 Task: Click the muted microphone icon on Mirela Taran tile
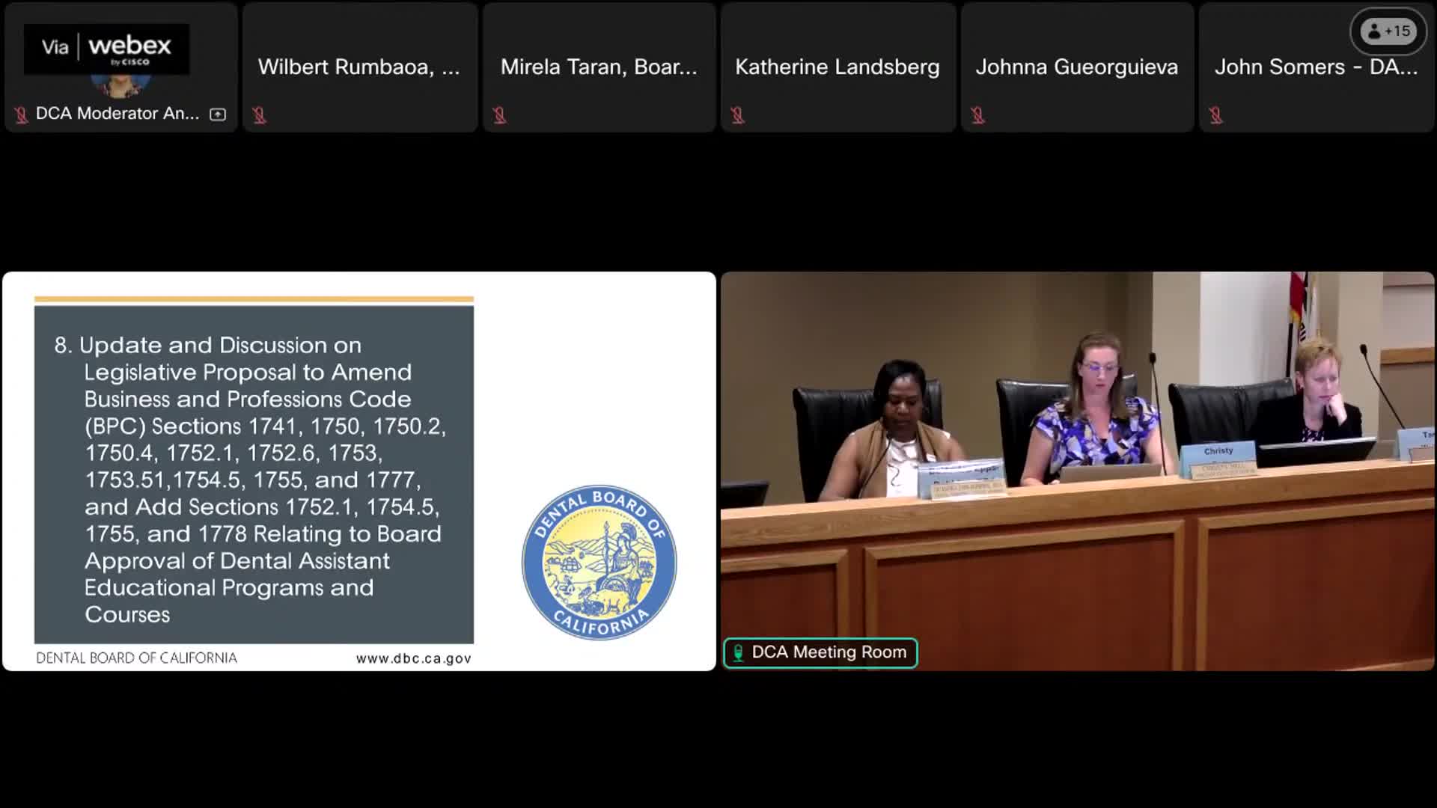tap(500, 114)
